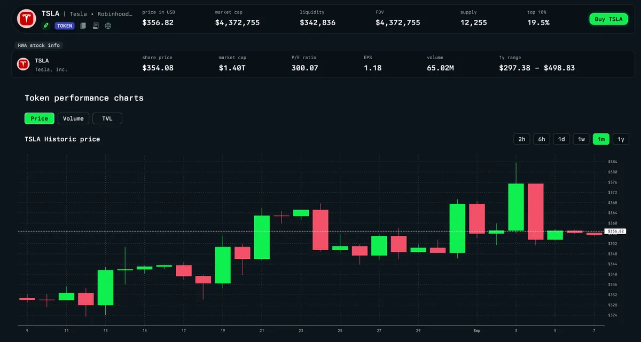The width and height of the screenshot is (641, 342).
Task: Click 'Token performance charts' heading
Action: tap(84, 98)
